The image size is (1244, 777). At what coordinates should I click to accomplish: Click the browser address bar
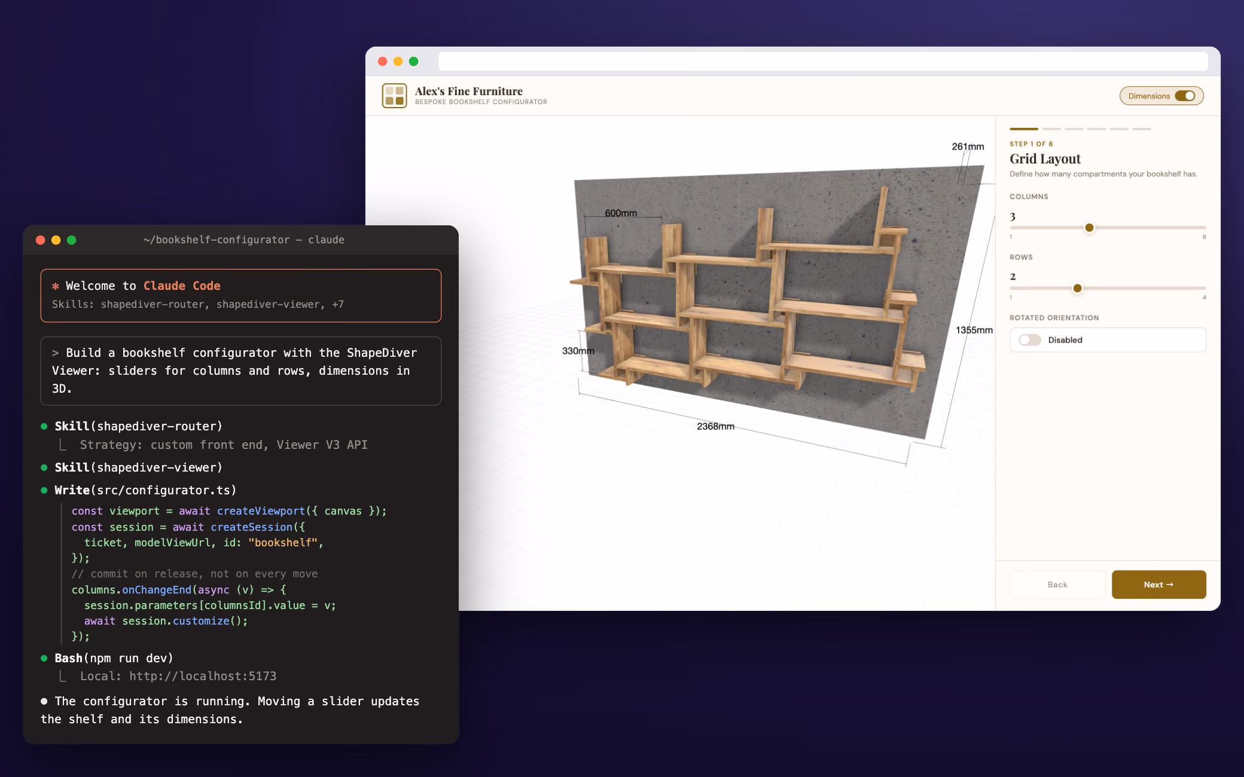click(822, 61)
